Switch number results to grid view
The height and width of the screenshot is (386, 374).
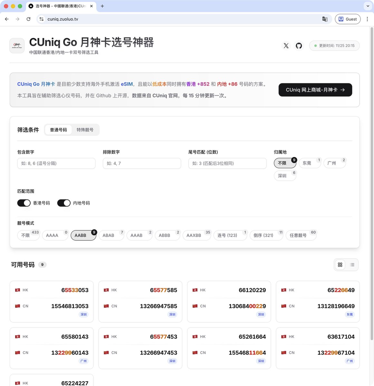340,264
